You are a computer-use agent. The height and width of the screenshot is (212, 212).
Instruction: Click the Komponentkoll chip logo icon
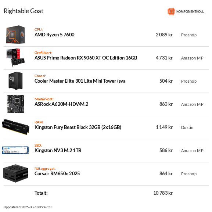click(171, 11)
